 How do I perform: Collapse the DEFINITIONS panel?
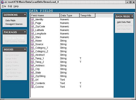point(25,14)
